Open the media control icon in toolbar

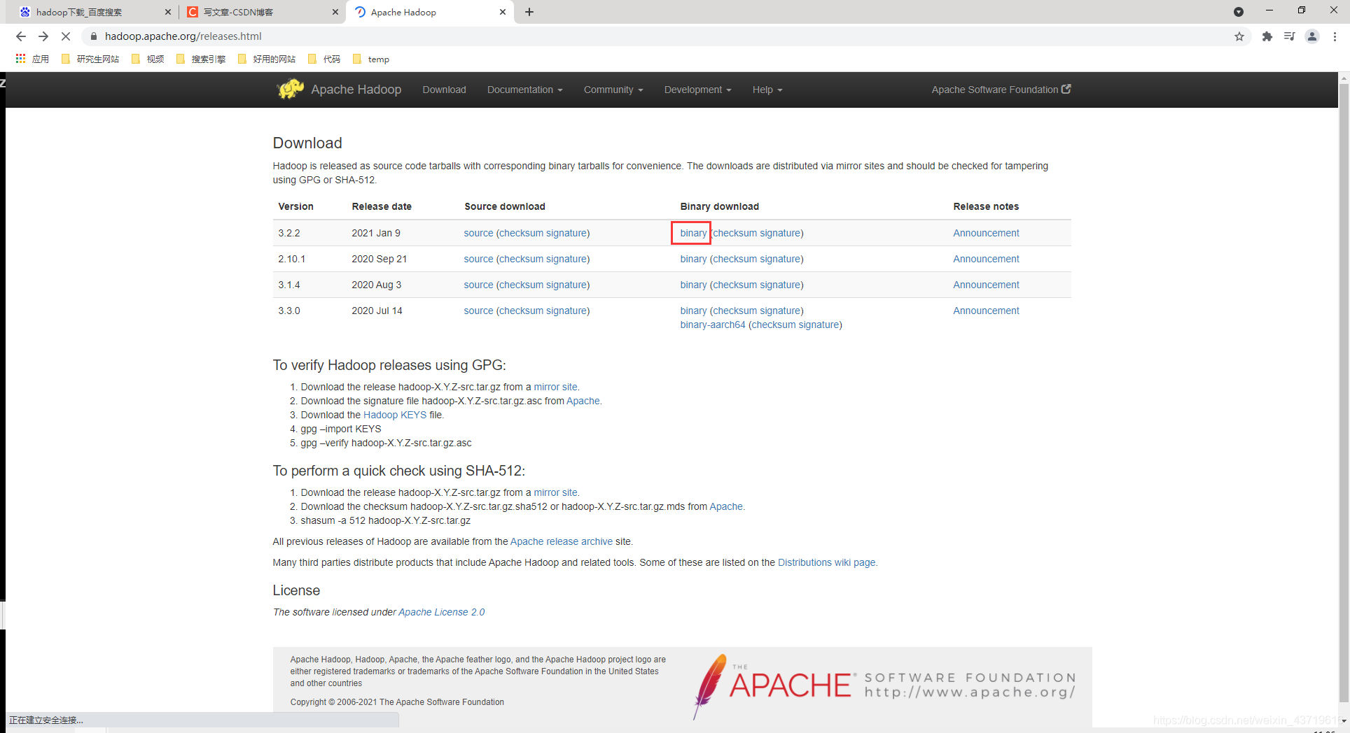point(1289,36)
